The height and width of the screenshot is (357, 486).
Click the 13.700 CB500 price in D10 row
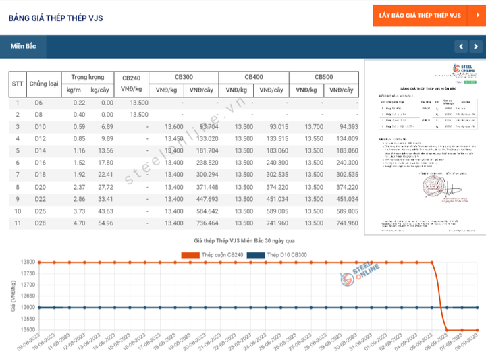(314, 127)
